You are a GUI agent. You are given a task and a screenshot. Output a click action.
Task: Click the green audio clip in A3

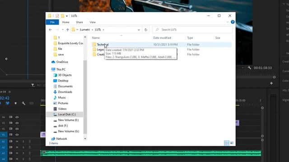click(150, 153)
